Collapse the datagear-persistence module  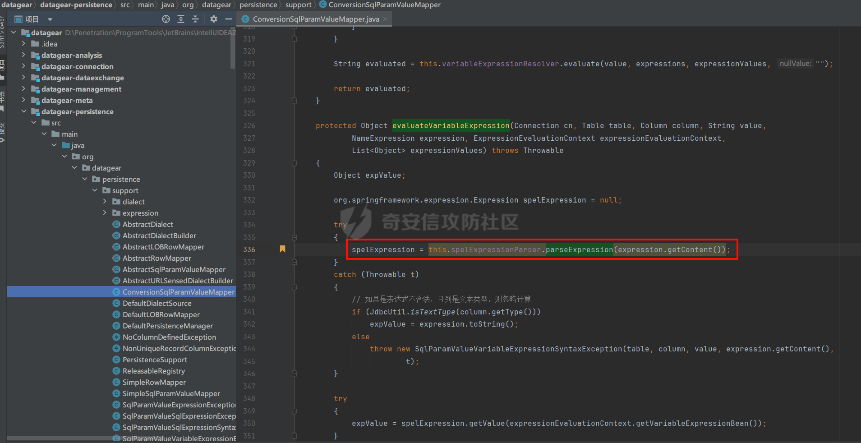tap(23, 111)
